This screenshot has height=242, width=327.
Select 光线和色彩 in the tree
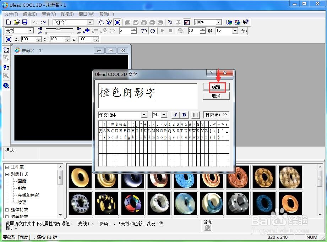point(28,196)
